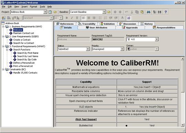The height and width of the screenshot is (133, 186).
Task: Click the first icon on the formatting toolbar row
Action: 4,18
